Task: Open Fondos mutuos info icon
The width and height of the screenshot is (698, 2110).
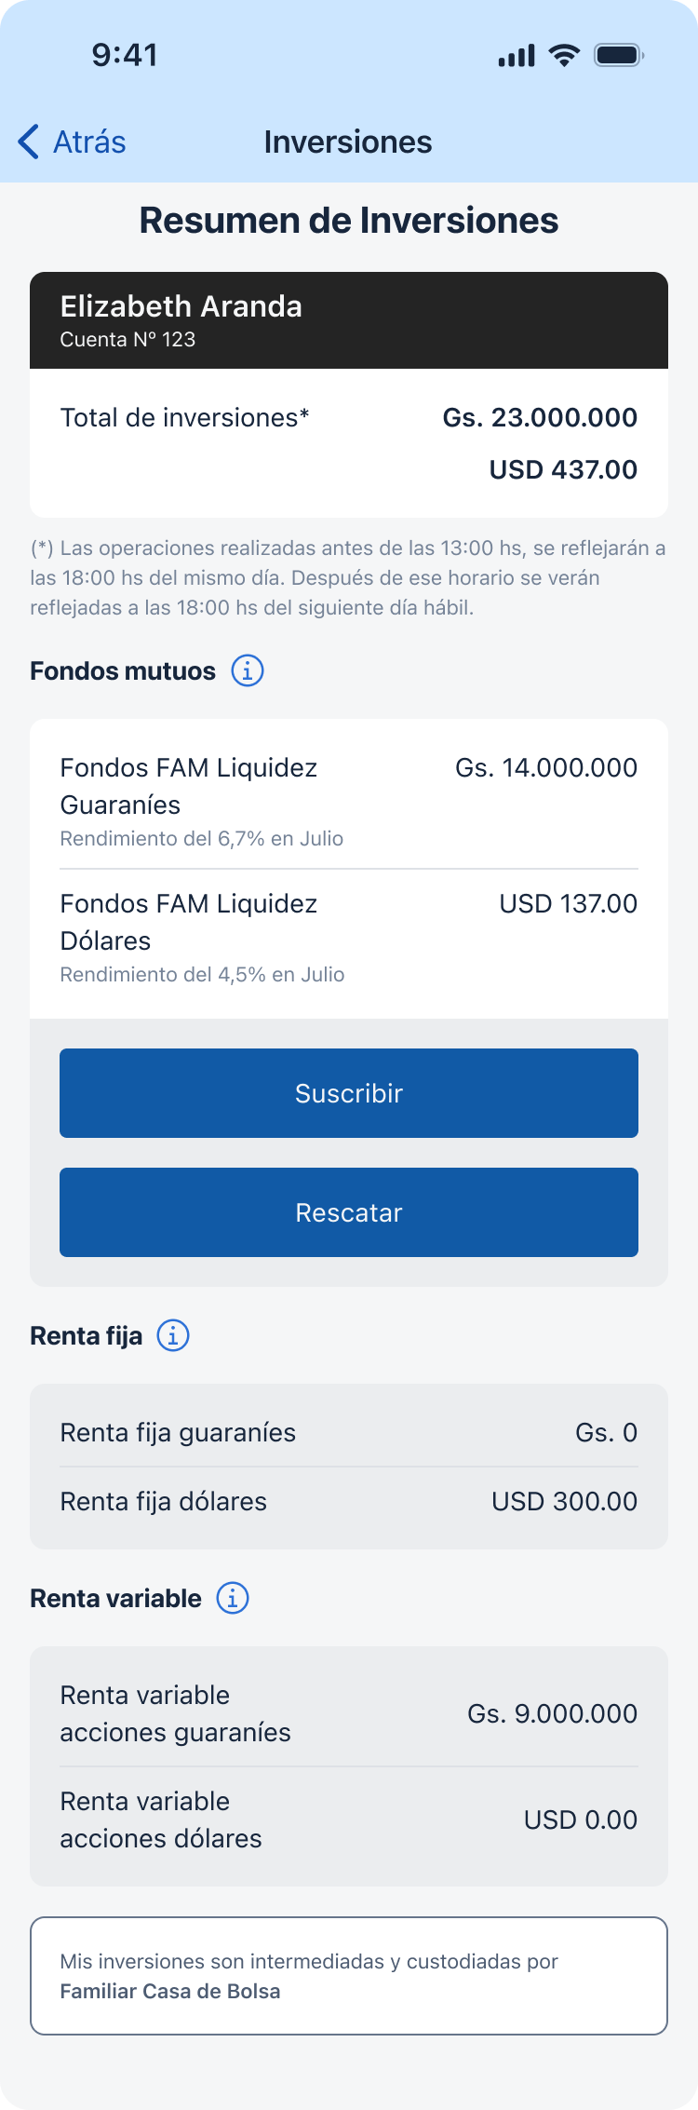Action: pyautogui.click(x=248, y=670)
